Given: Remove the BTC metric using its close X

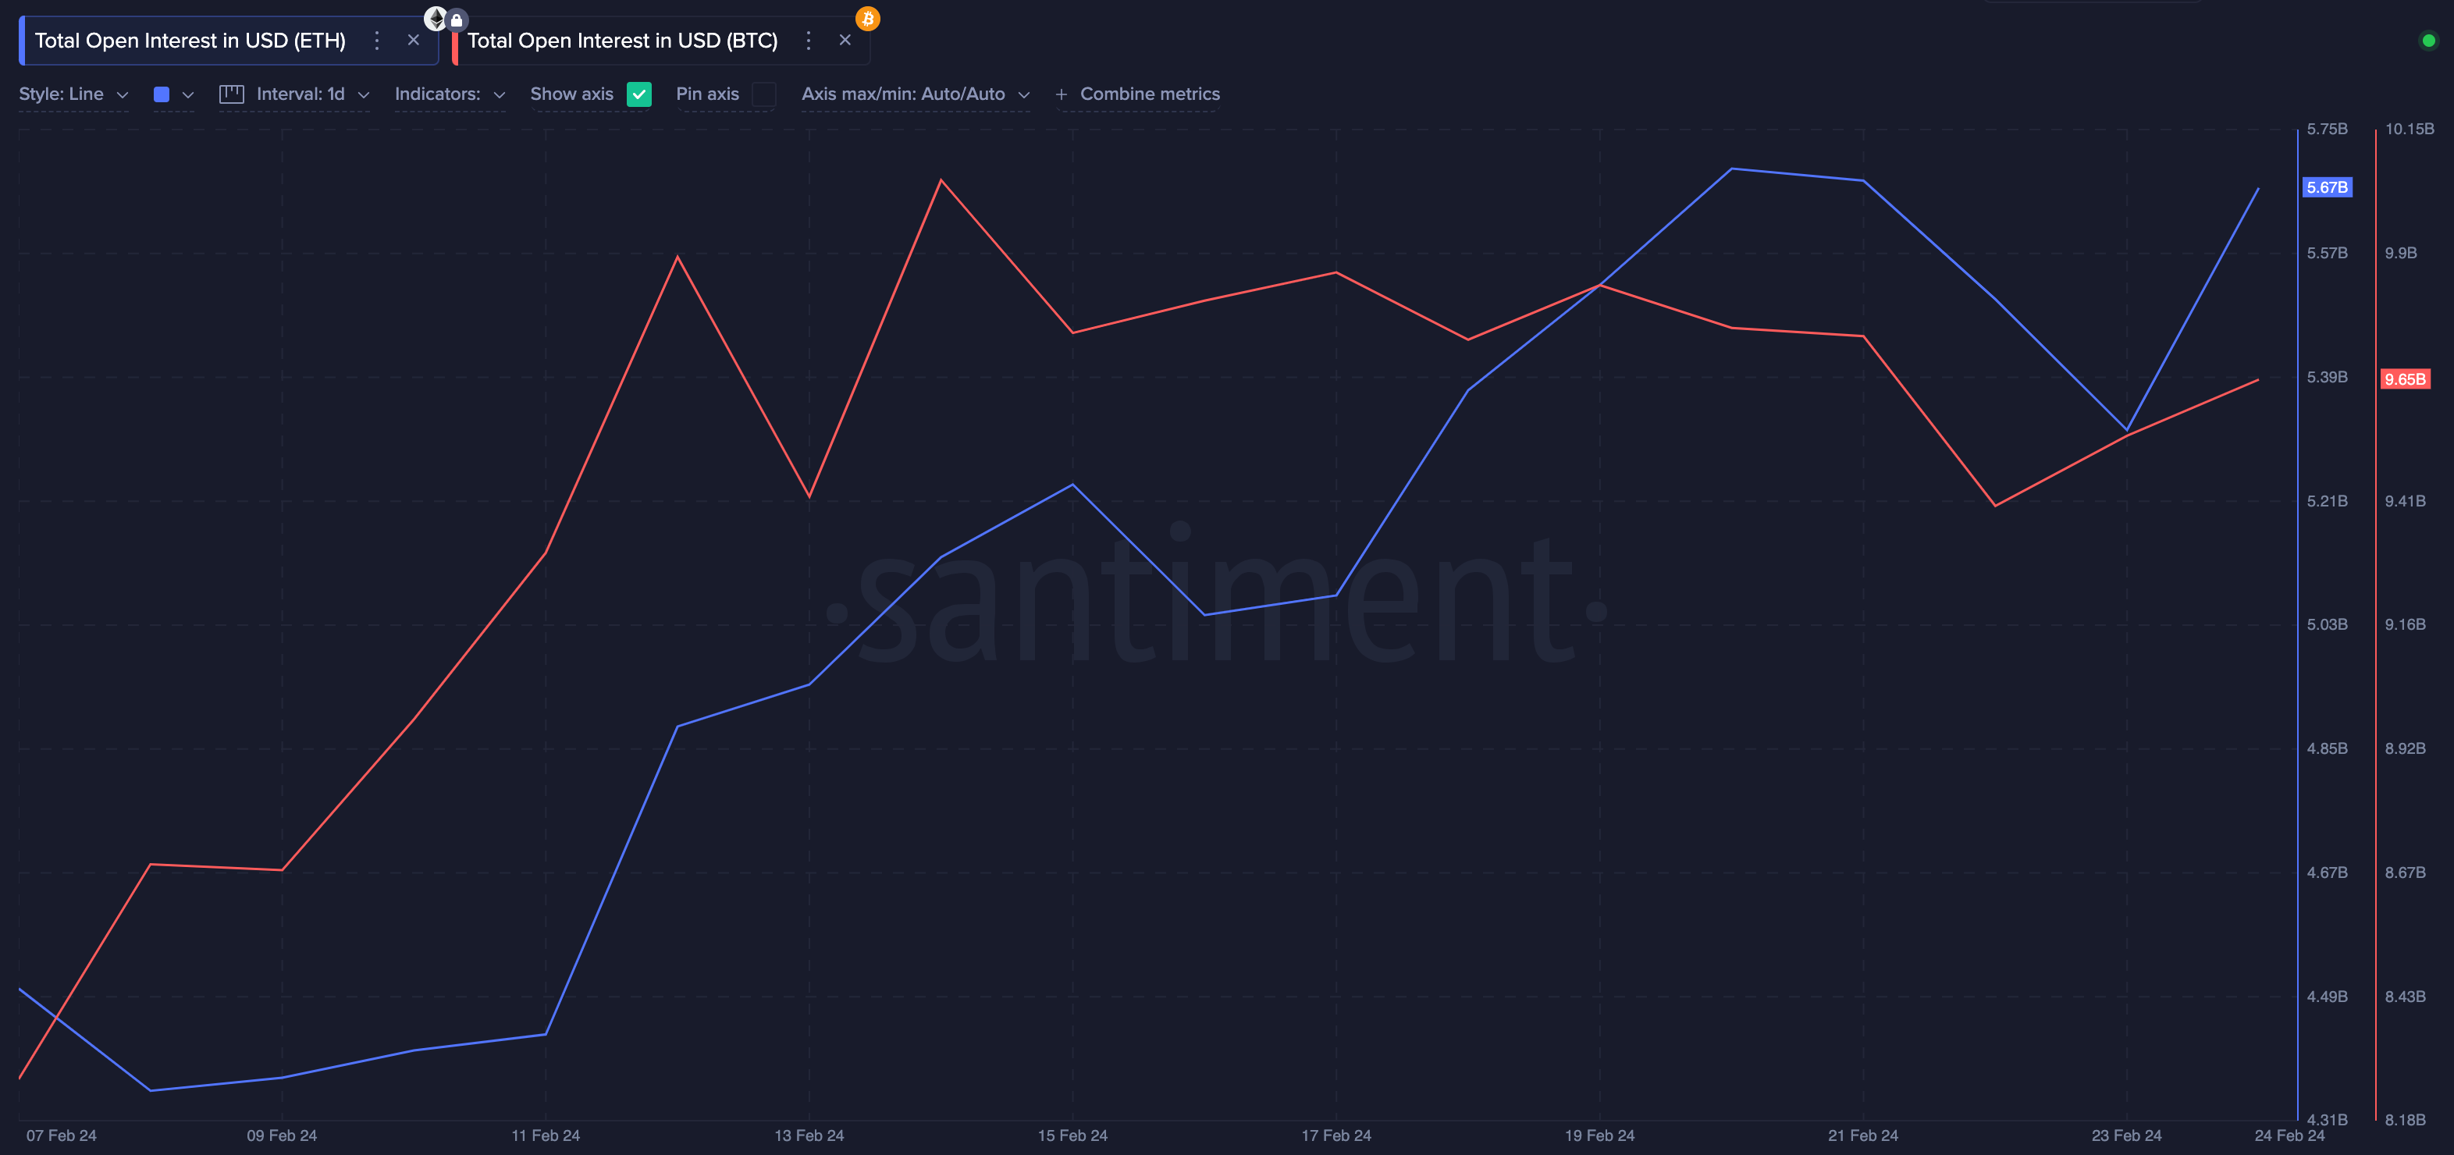Looking at the screenshot, I should click(x=846, y=40).
